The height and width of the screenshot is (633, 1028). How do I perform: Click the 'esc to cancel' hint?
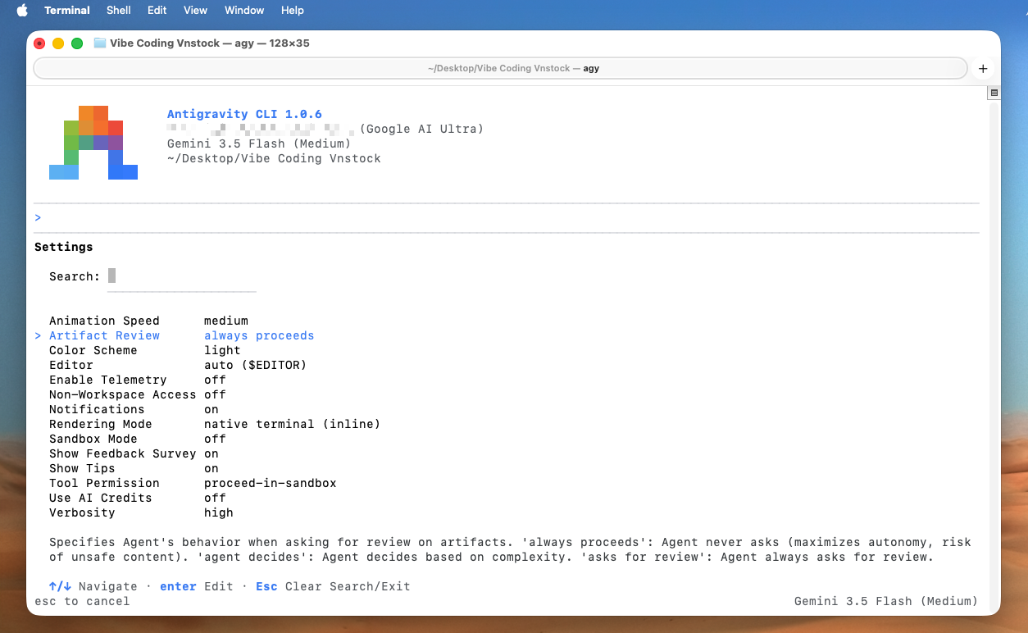(x=82, y=601)
